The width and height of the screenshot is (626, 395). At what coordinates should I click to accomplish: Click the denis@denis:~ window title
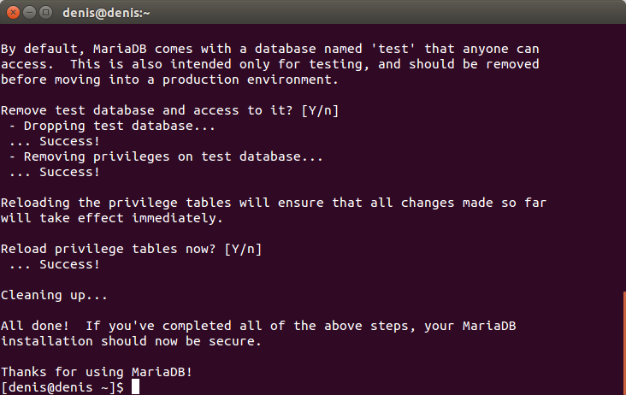tap(106, 13)
